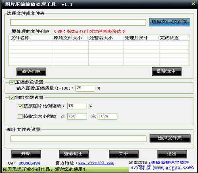
Task: Toggle the 压缩参数设置 checkbox
Action: click(x=12, y=82)
